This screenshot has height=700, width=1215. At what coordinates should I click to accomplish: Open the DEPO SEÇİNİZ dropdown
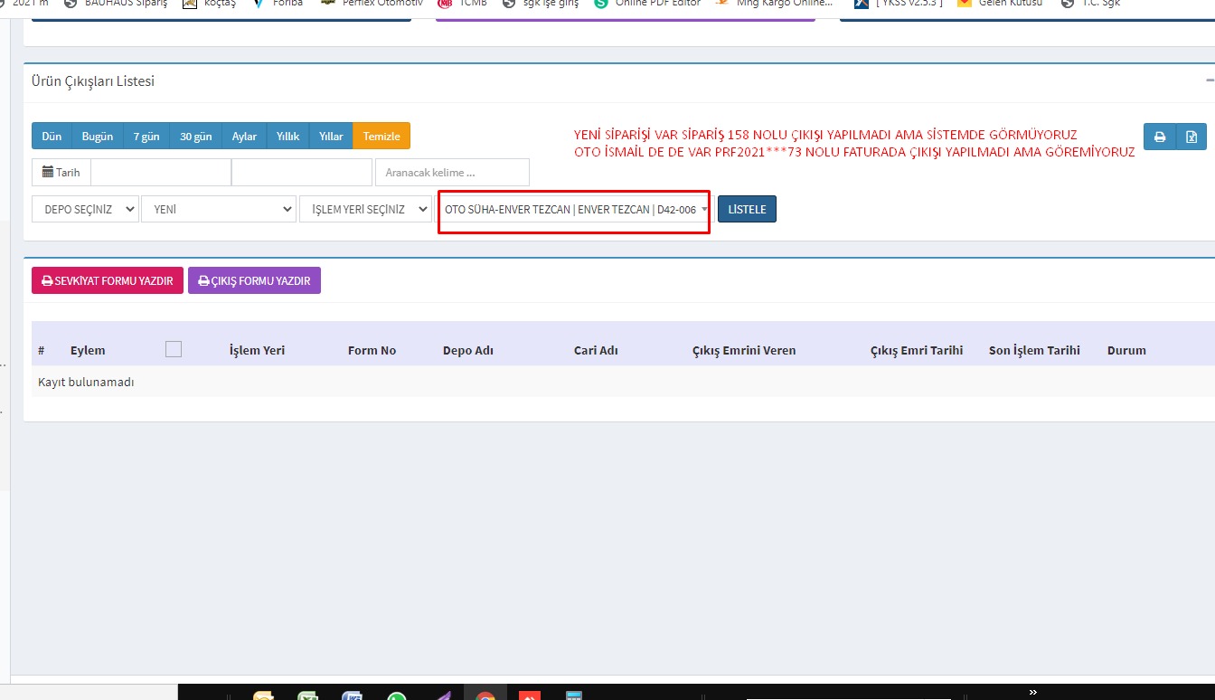point(85,209)
